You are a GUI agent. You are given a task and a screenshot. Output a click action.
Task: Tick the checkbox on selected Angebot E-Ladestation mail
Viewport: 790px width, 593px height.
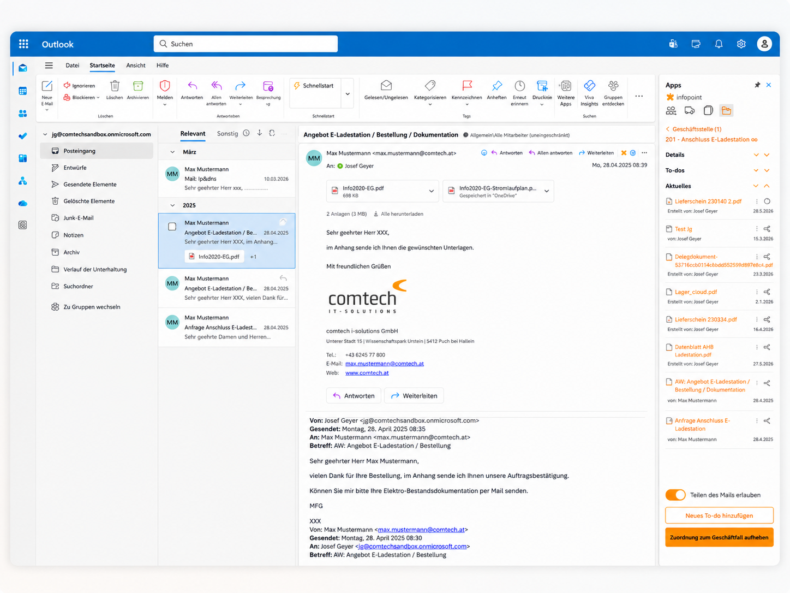172,227
